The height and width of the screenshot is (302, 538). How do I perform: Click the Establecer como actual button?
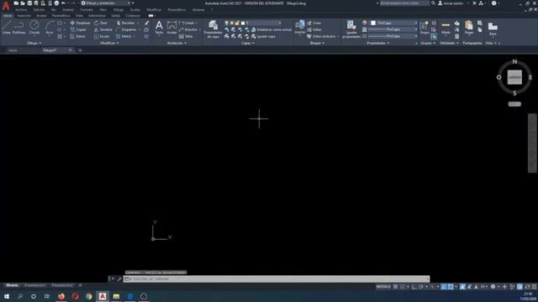[271, 30]
